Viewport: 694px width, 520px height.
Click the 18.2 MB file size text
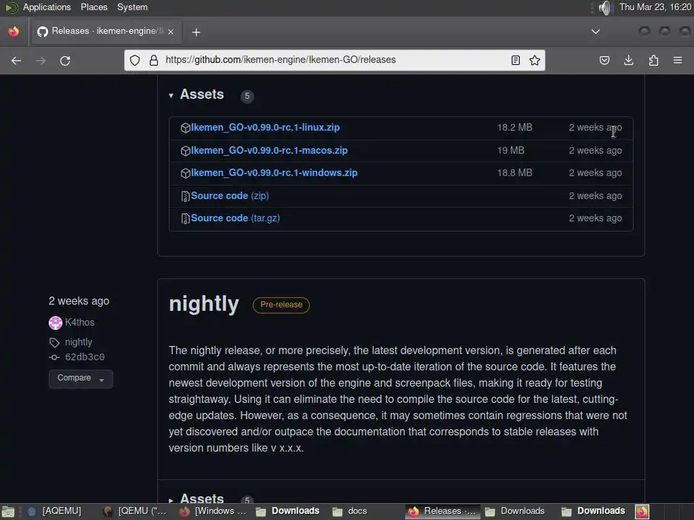515,127
